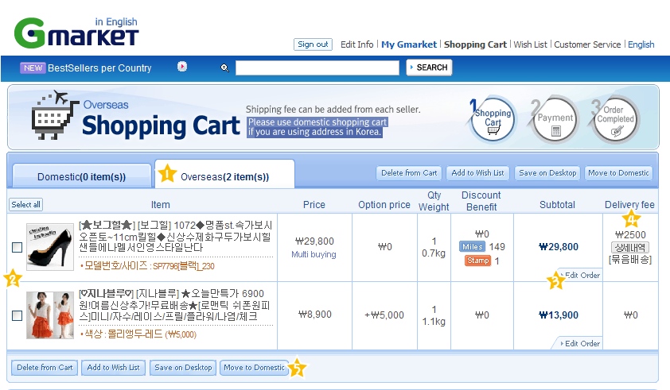The height and width of the screenshot is (390, 670).
Task: Click the Sign out button
Action: (313, 44)
